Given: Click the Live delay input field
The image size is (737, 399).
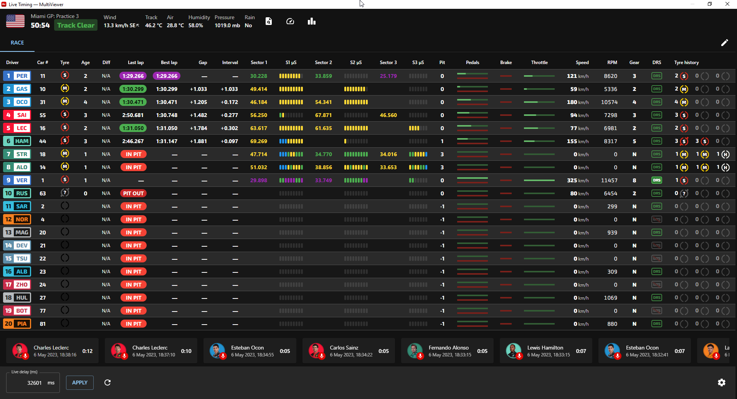Looking at the screenshot, I should point(33,383).
